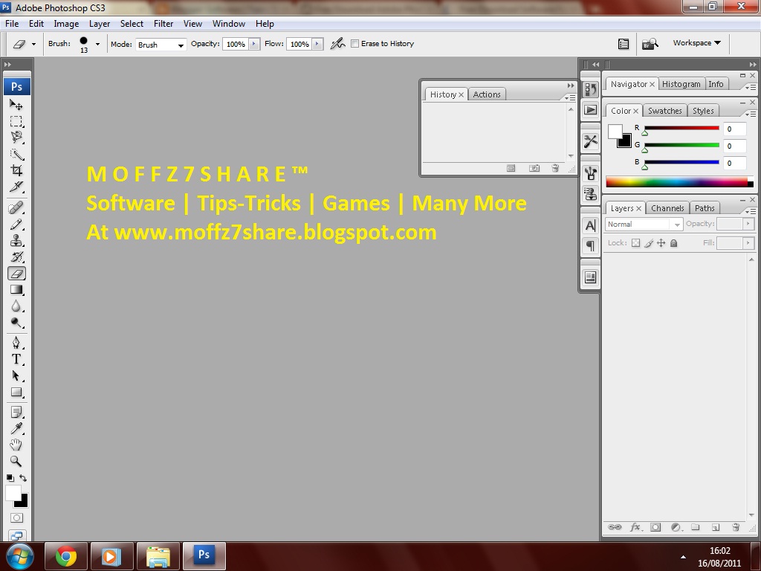Switch to the Channels tab
761x571 pixels.
pyautogui.click(x=667, y=208)
